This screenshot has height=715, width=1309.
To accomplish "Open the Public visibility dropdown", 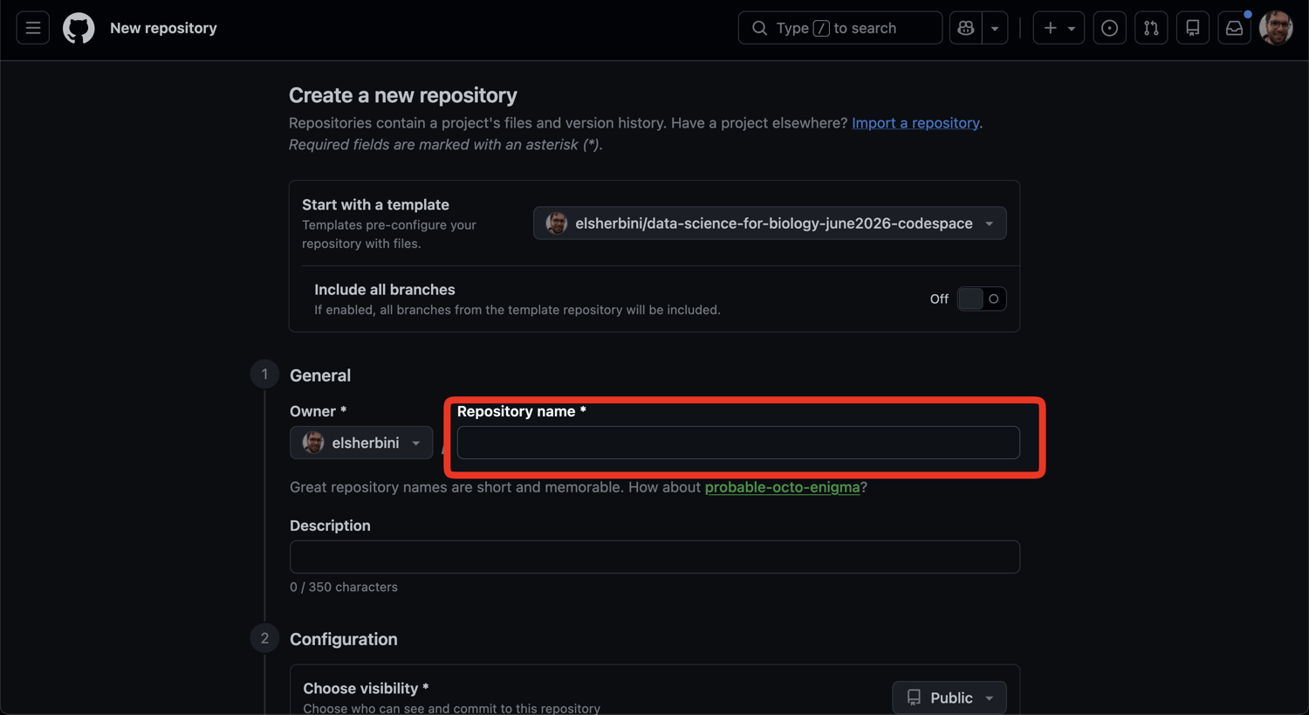I will pos(949,698).
